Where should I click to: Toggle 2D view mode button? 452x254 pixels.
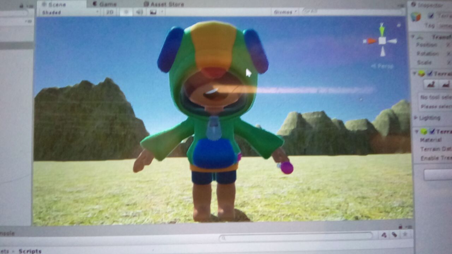[x=110, y=12]
